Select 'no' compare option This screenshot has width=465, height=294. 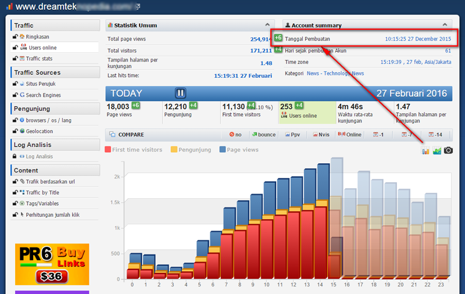[235, 134]
